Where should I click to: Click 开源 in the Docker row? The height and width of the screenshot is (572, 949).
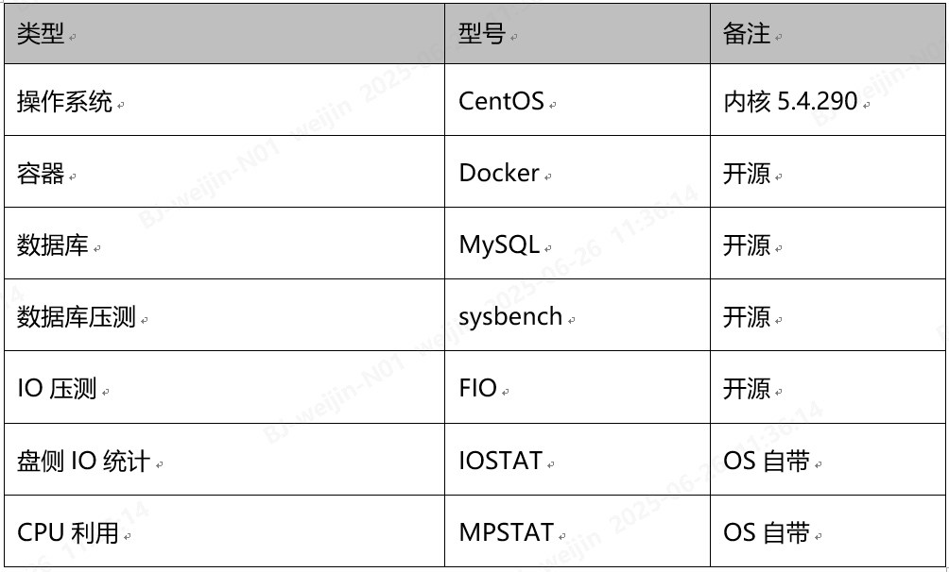(747, 174)
